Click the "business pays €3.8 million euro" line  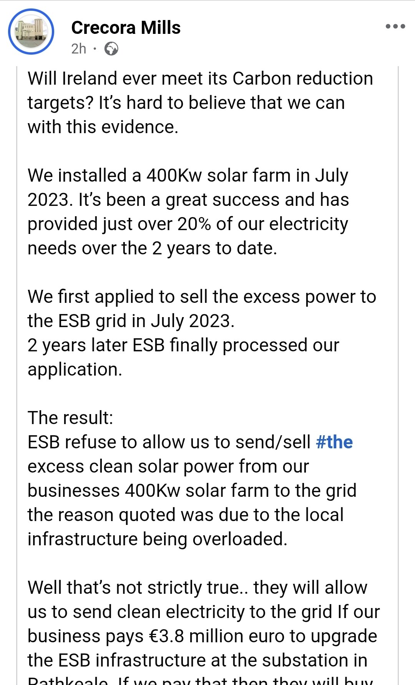(202, 636)
